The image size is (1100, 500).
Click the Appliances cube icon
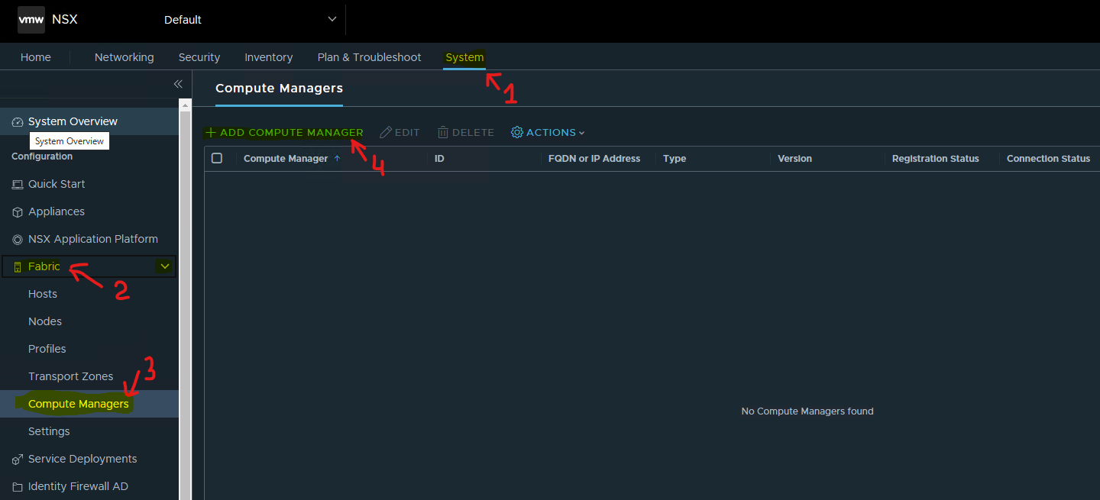[x=18, y=211]
